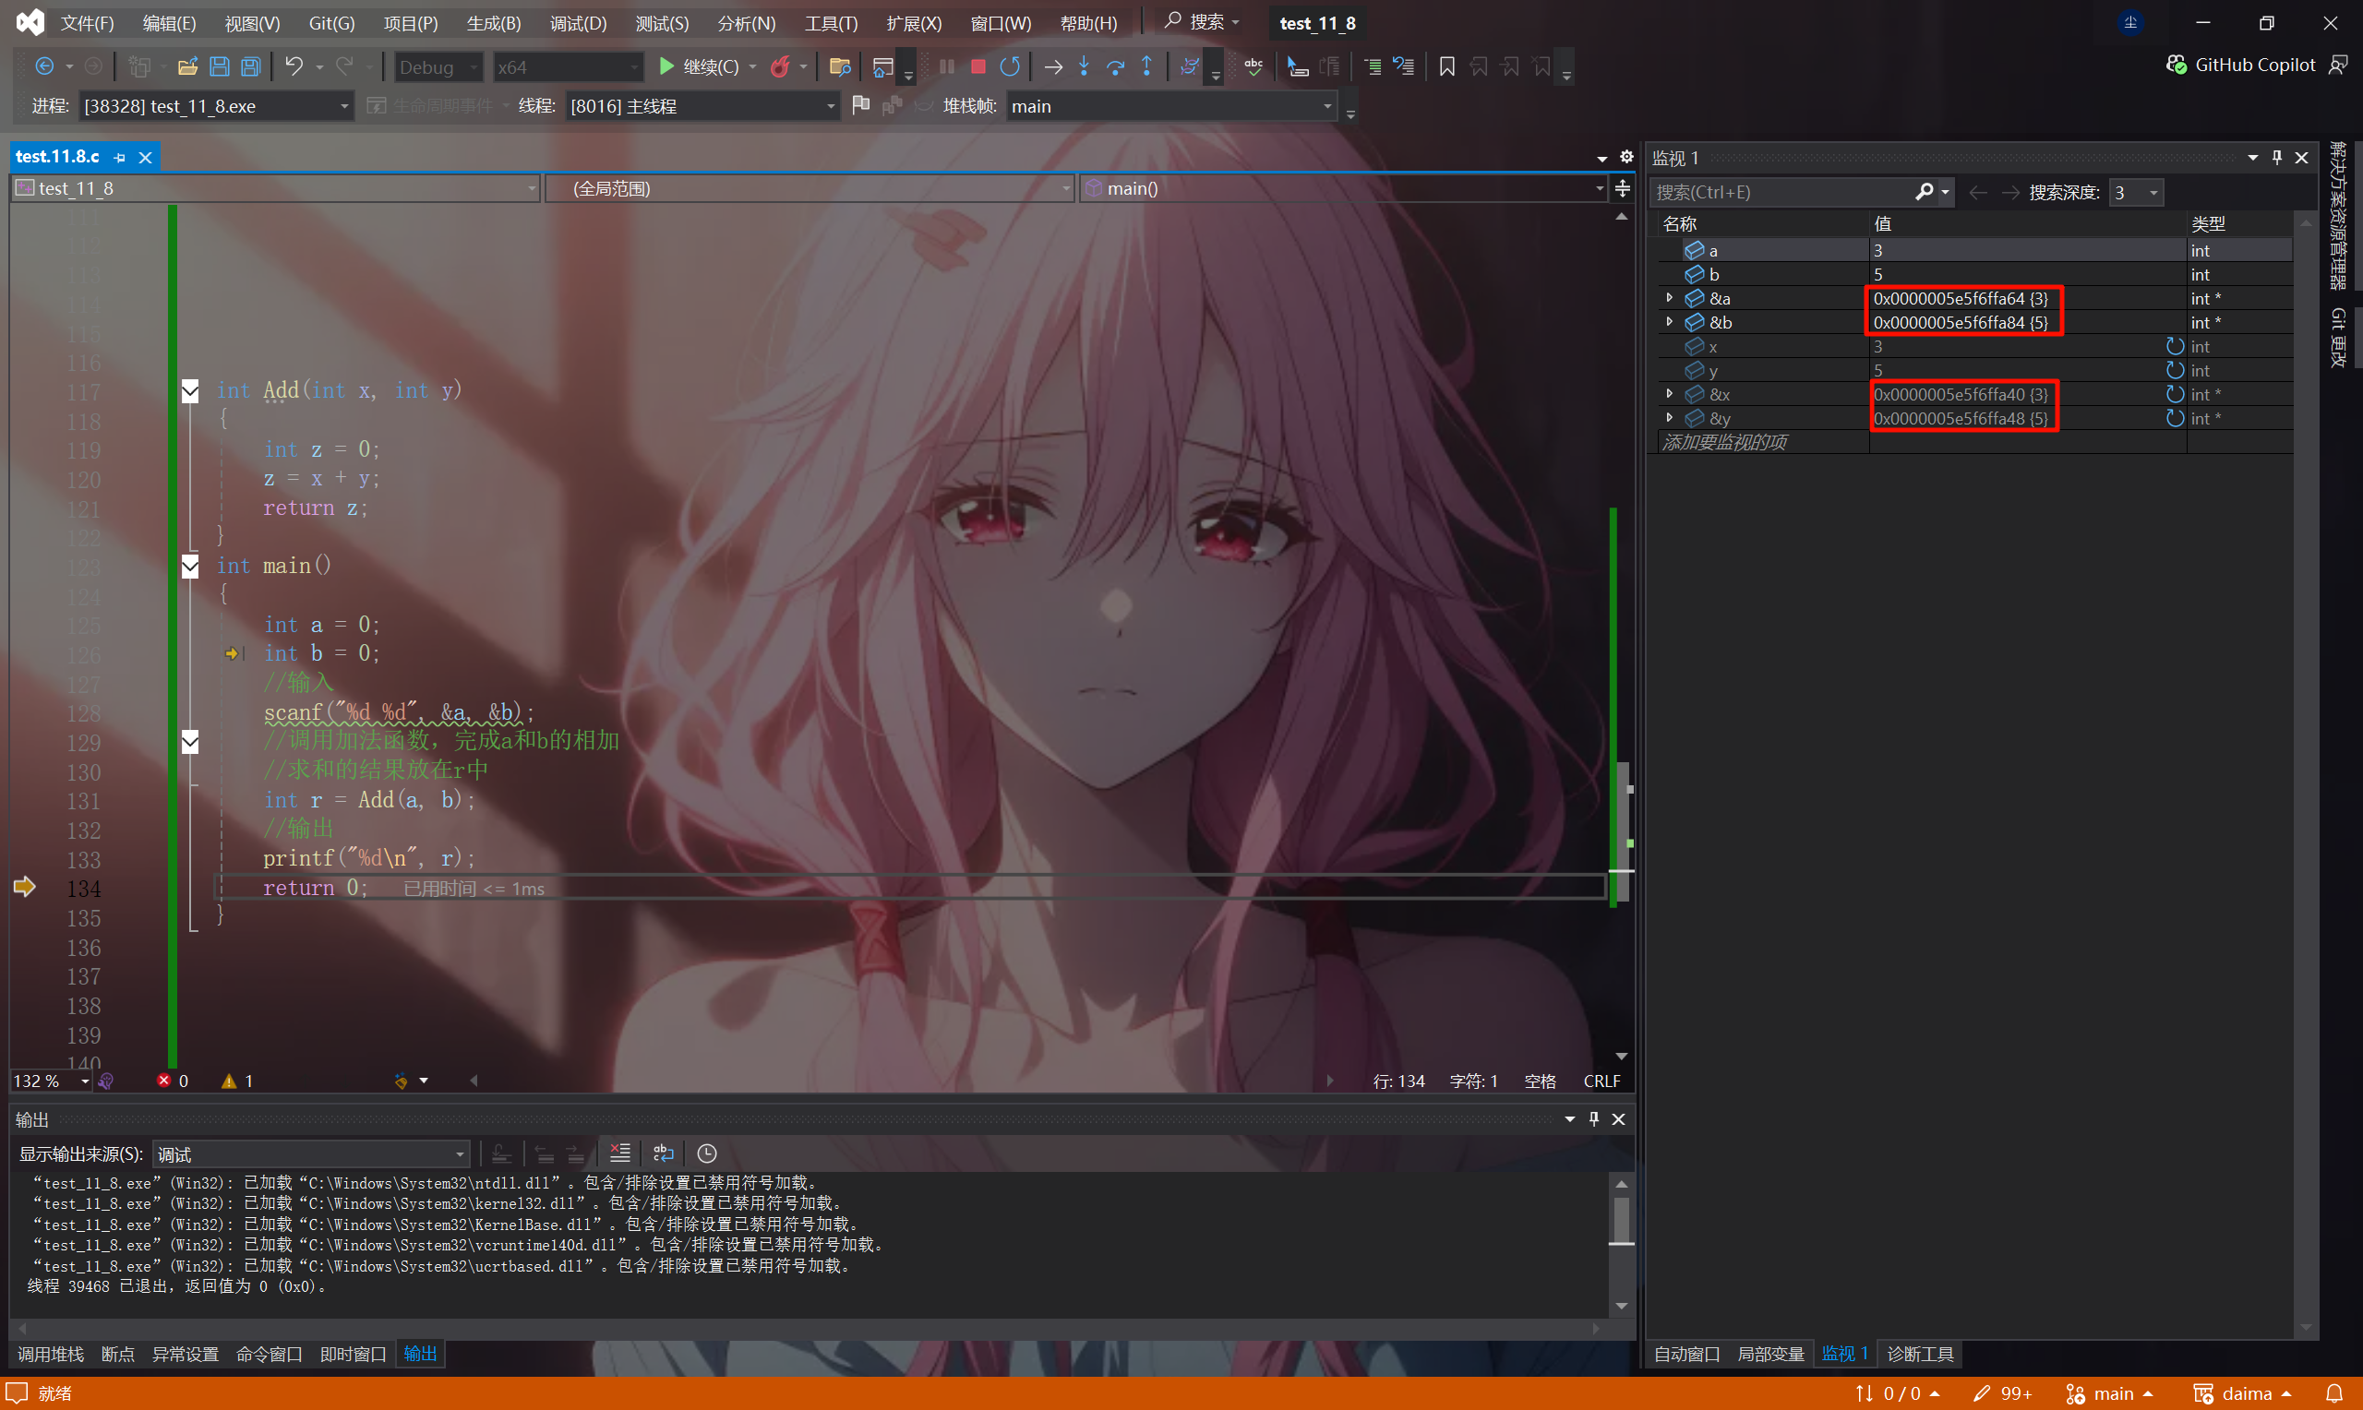Clear all output with the clear icon

coord(619,1153)
